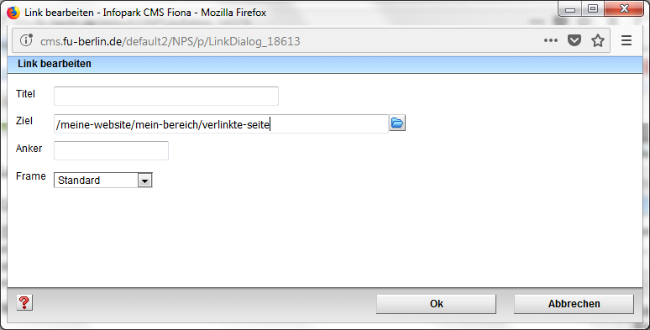Open the Firefox hamburger menu

[626, 40]
